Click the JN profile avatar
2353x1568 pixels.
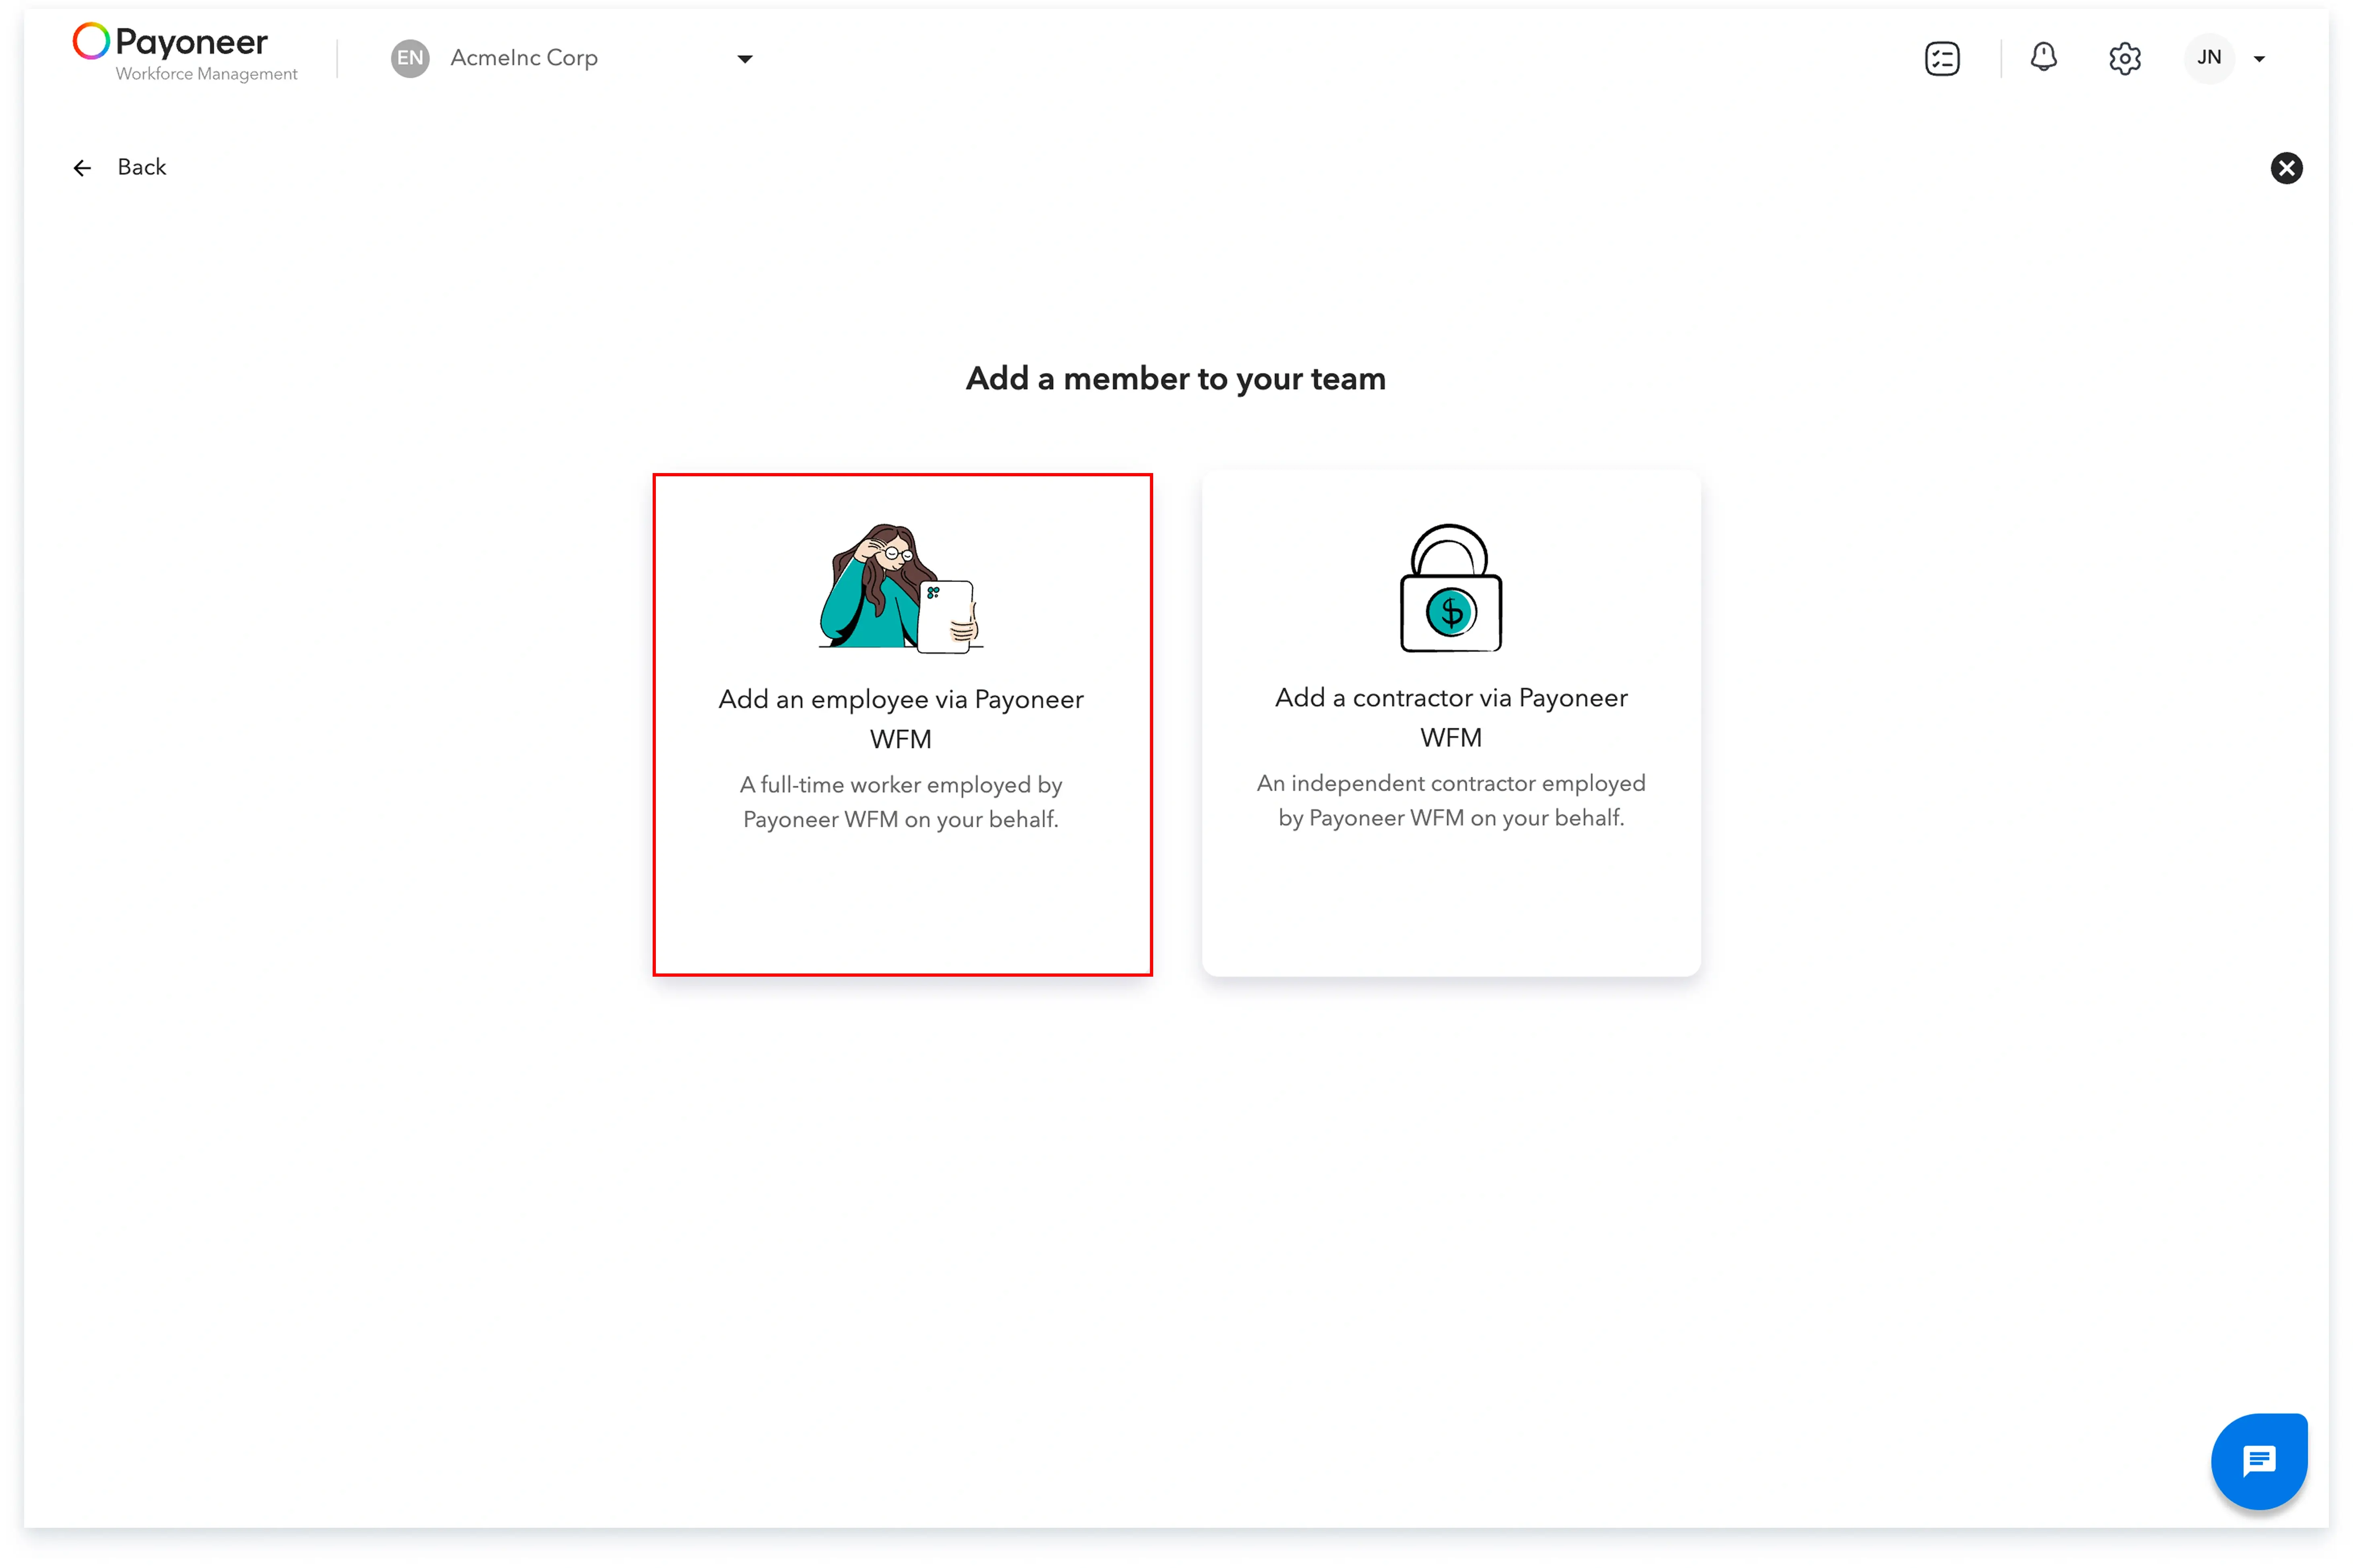[2209, 58]
